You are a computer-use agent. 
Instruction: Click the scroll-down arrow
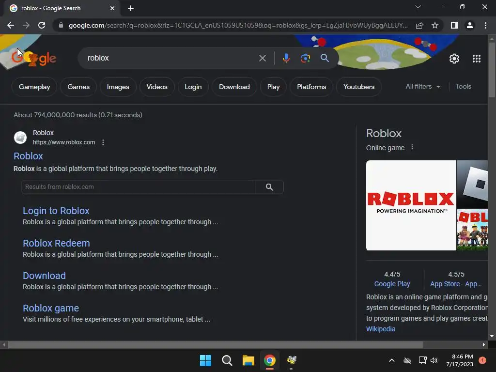coord(492,336)
